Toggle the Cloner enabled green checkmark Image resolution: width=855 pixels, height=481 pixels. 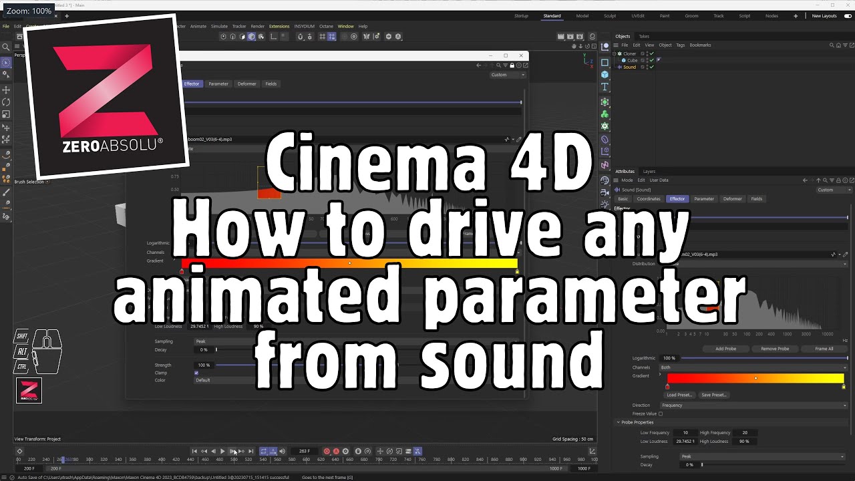tap(652, 53)
